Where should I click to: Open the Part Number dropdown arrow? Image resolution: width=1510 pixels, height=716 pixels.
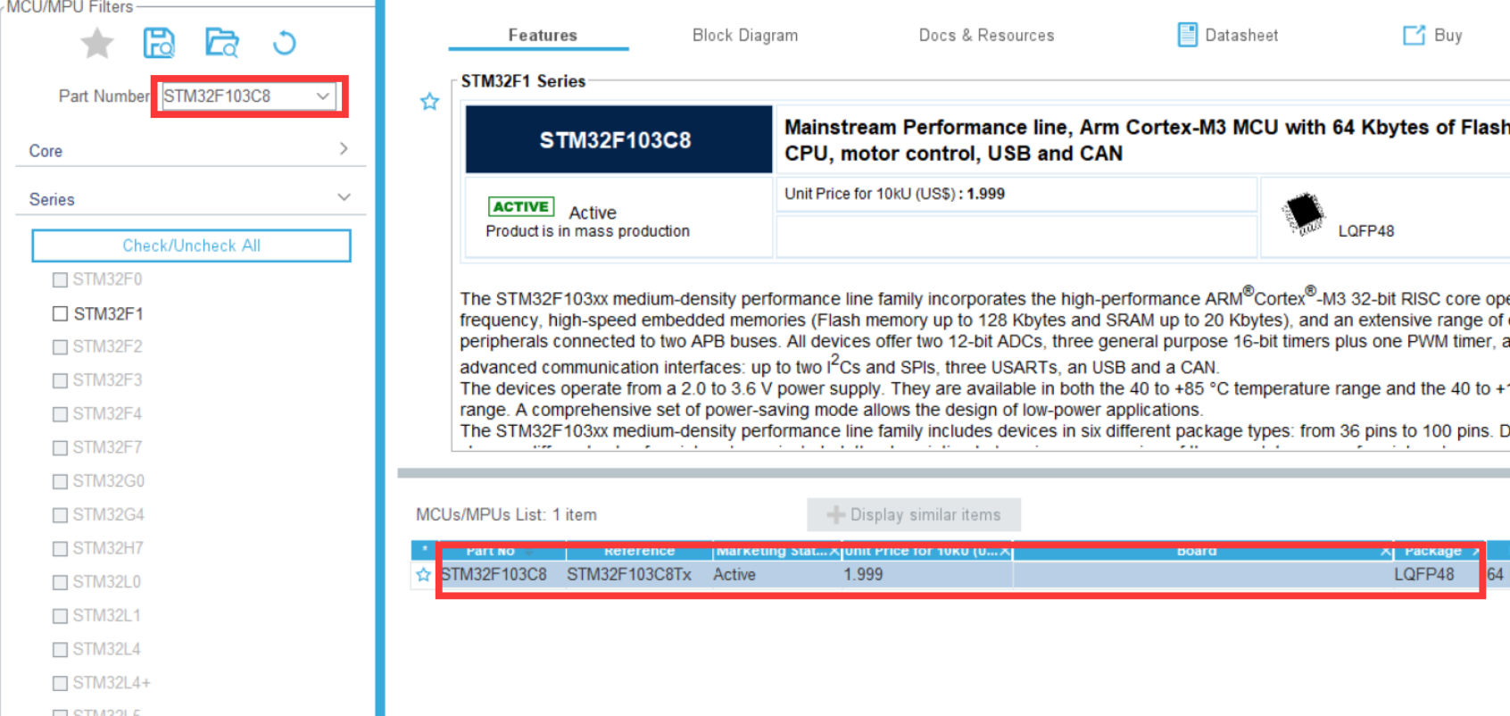pos(323,96)
